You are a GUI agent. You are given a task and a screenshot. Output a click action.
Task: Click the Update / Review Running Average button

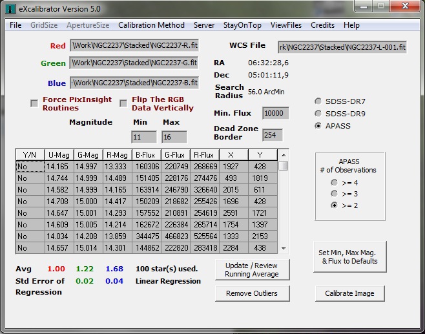click(252, 270)
